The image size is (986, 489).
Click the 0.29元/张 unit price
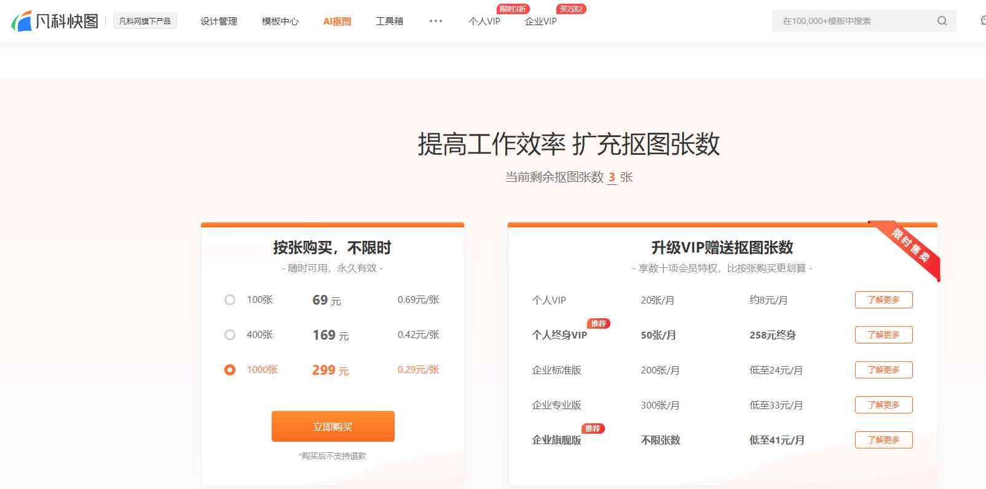(418, 370)
